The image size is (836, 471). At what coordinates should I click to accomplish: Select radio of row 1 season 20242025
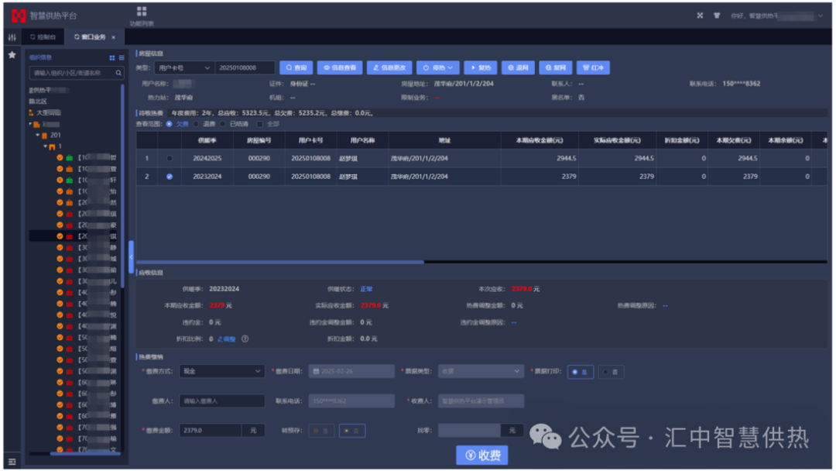pyautogui.click(x=169, y=159)
